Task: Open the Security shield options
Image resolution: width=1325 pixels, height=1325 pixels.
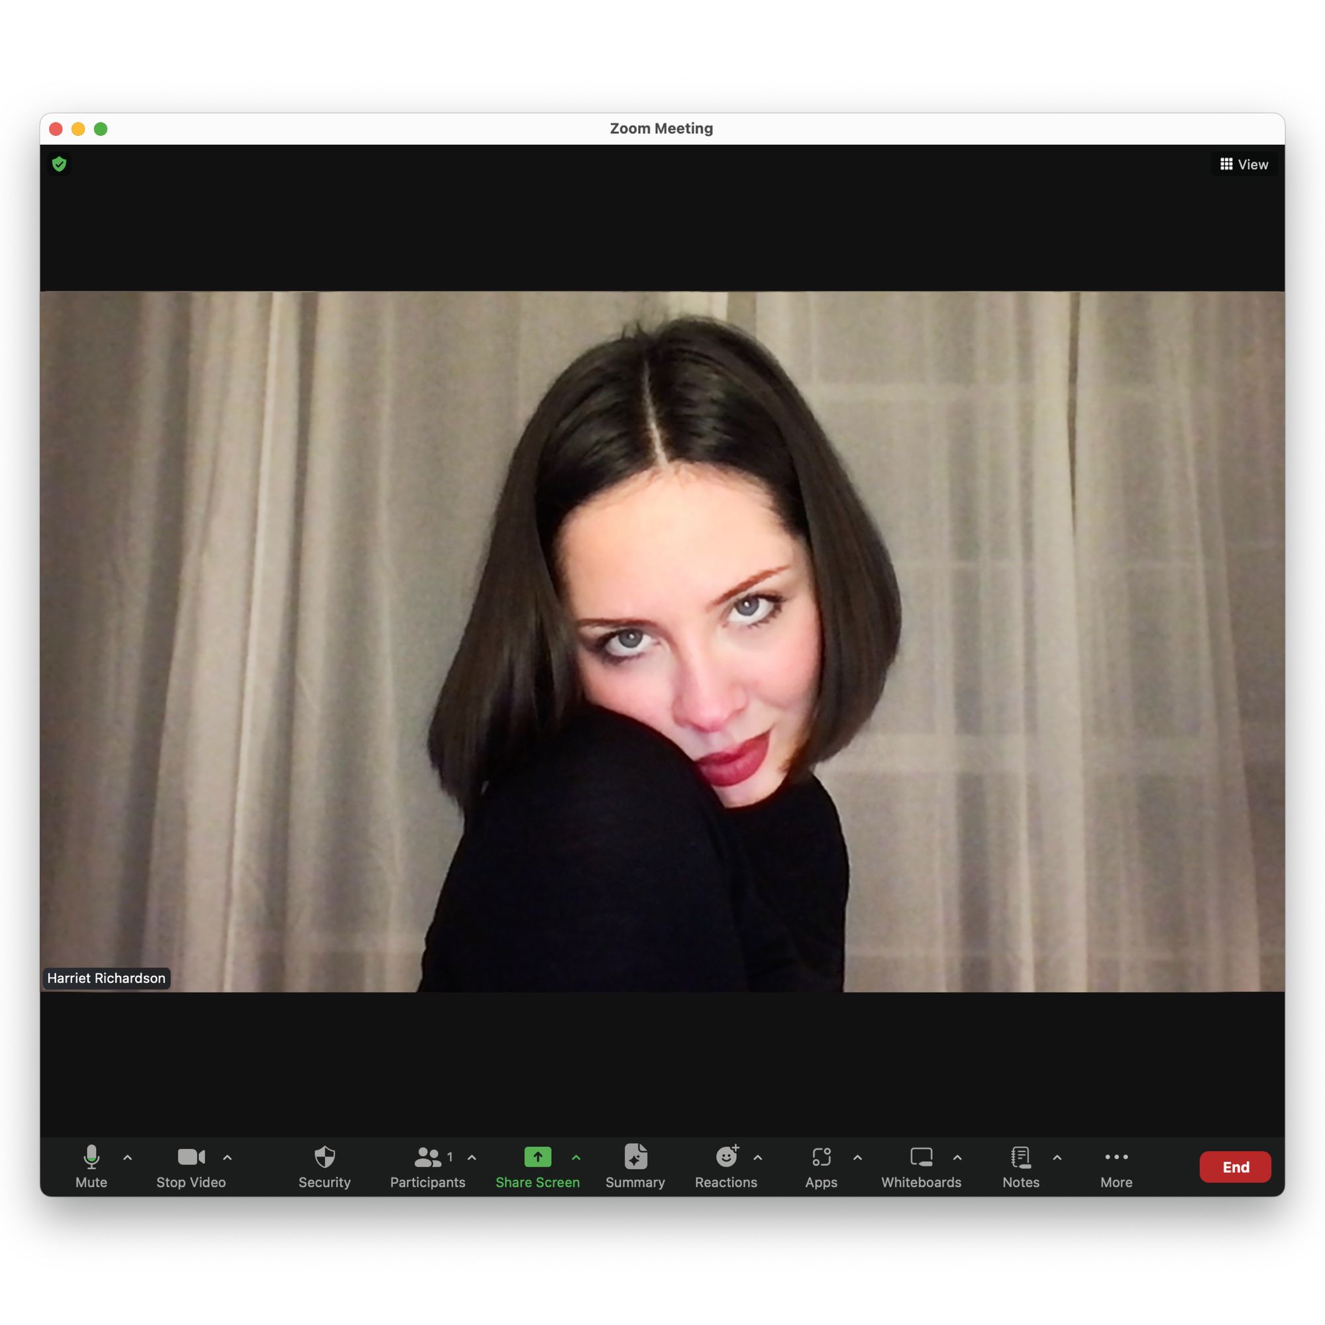Action: pyautogui.click(x=325, y=1165)
